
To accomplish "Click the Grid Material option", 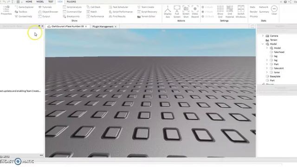I will (x=230, y=12).
